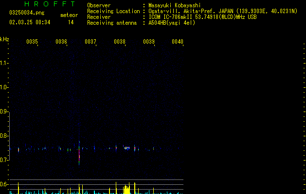Viewport: 306px width, 194px height.
Task: Click the Observer label
Action: [x=99, y=5]
